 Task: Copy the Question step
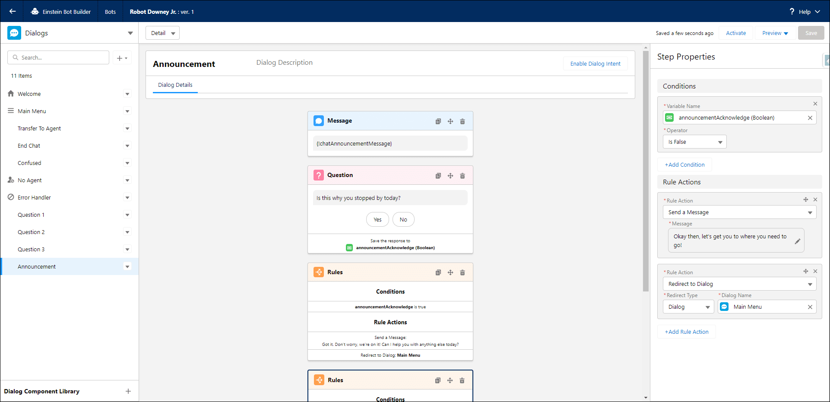pos(438,176)
